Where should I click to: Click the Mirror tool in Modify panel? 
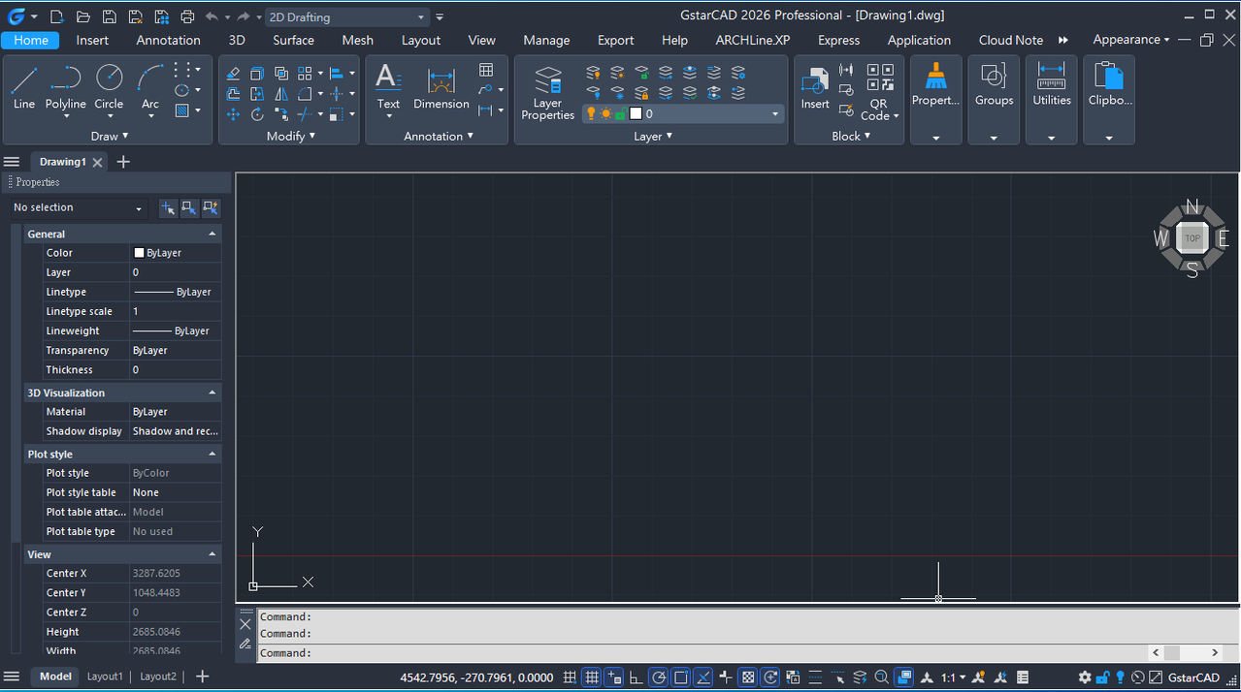pyautogui.click(x=281, y=94)
